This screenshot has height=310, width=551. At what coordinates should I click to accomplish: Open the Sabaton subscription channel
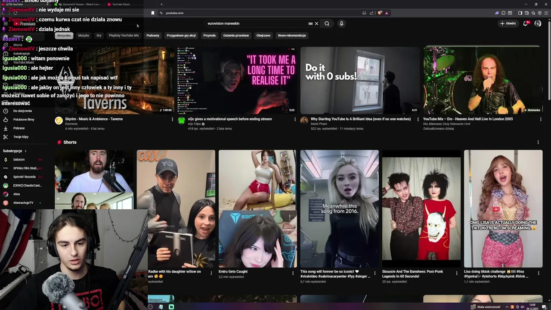click(19, 160)
